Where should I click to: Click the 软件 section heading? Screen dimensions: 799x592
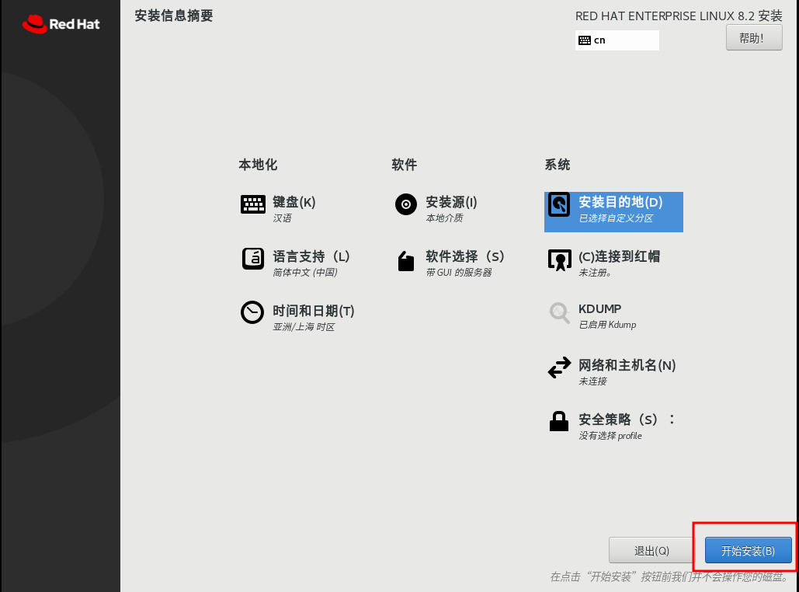click(405, 165)
